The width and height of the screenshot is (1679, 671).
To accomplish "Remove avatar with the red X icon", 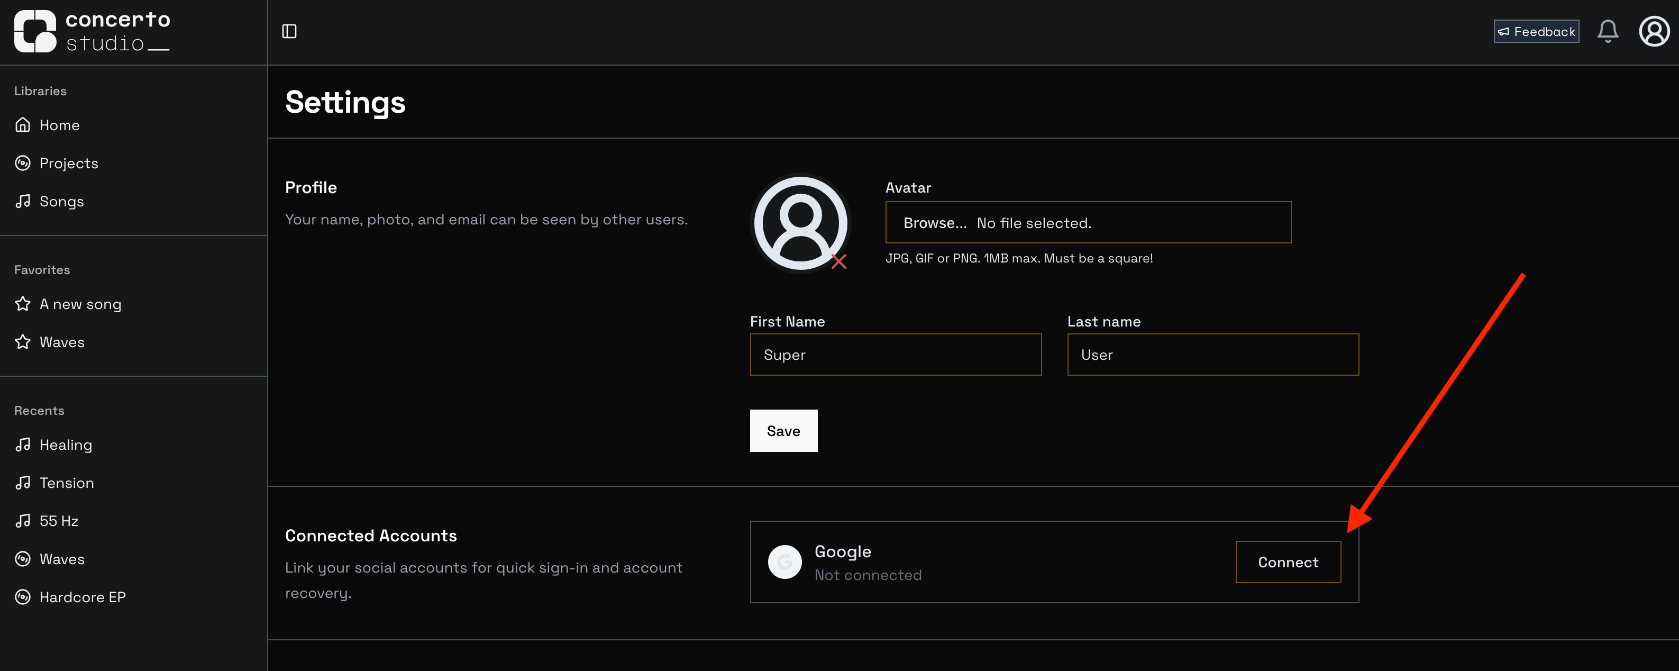I will click(839, 261).
